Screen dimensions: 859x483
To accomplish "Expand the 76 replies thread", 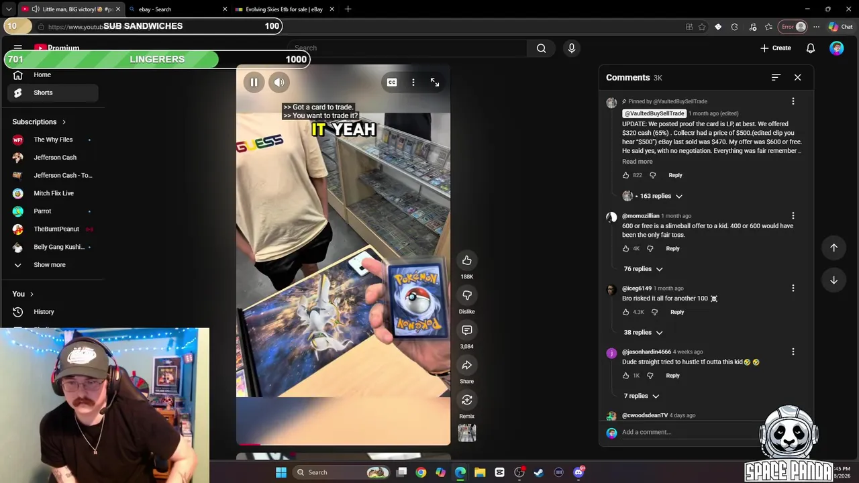I will point(643,269).
